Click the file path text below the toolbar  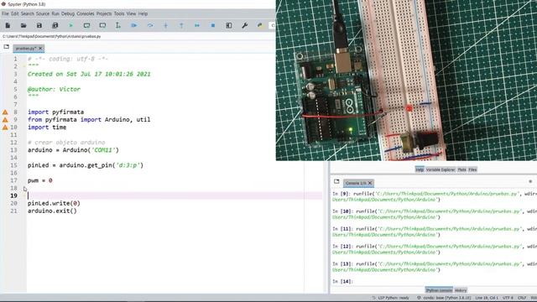[52, 36]
